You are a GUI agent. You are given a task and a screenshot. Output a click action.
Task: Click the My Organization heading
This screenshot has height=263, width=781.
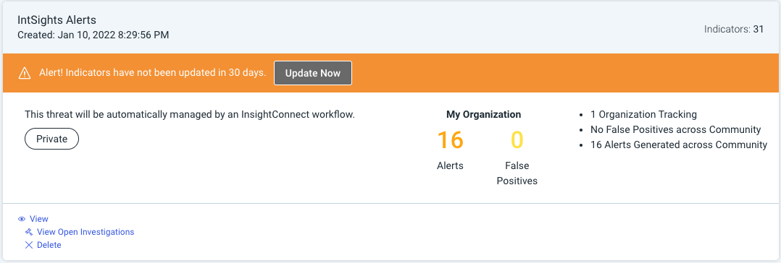(x=484, y=114)
